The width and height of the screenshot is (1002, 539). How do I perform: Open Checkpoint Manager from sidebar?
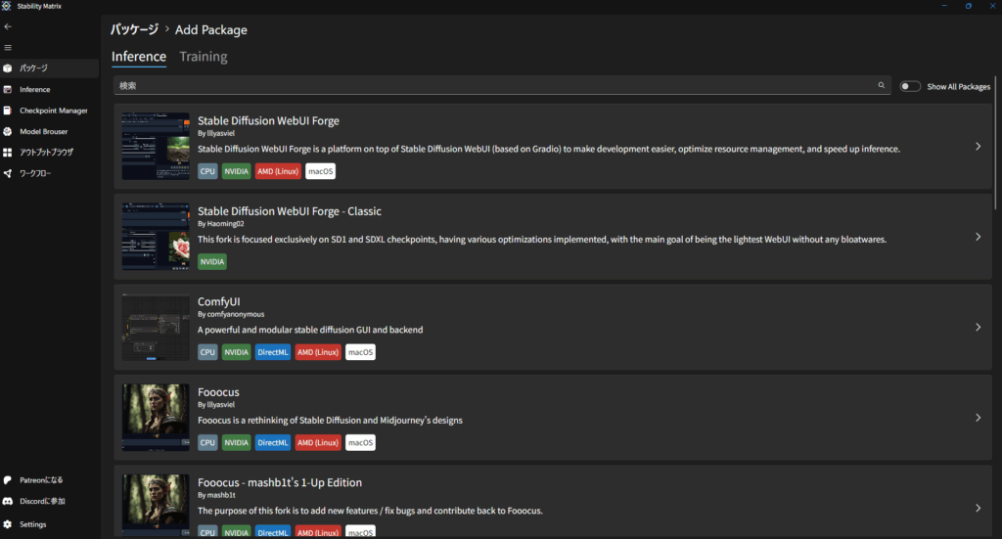[x=8, y=111]
